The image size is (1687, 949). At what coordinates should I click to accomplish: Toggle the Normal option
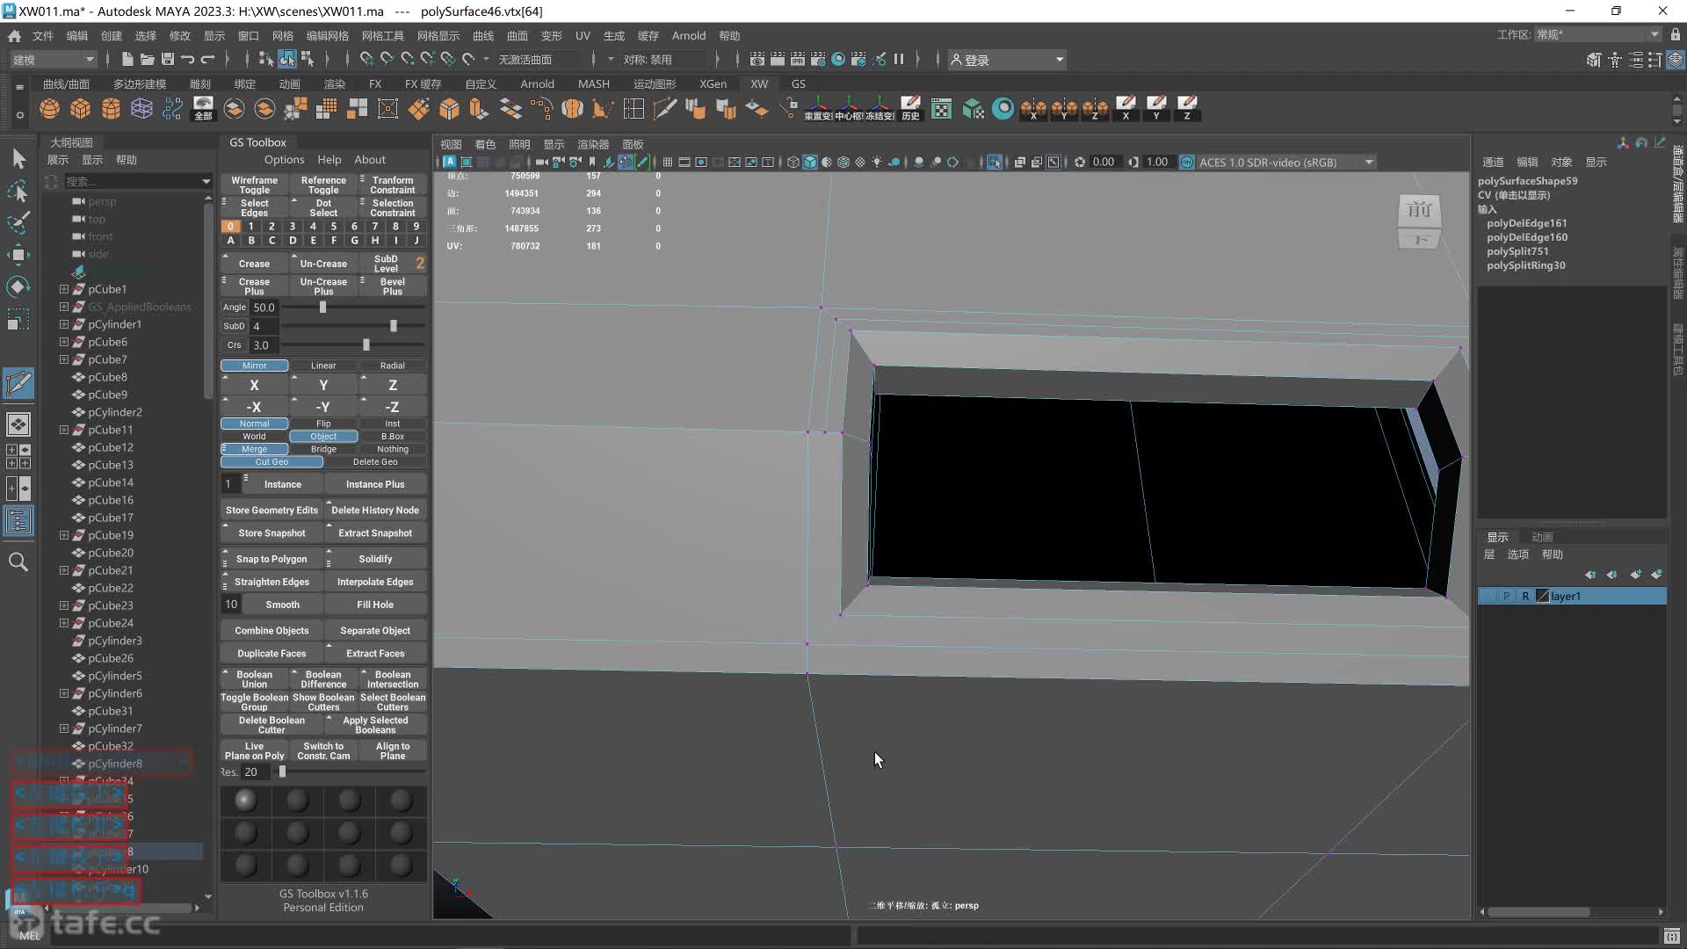pos(254,424)
